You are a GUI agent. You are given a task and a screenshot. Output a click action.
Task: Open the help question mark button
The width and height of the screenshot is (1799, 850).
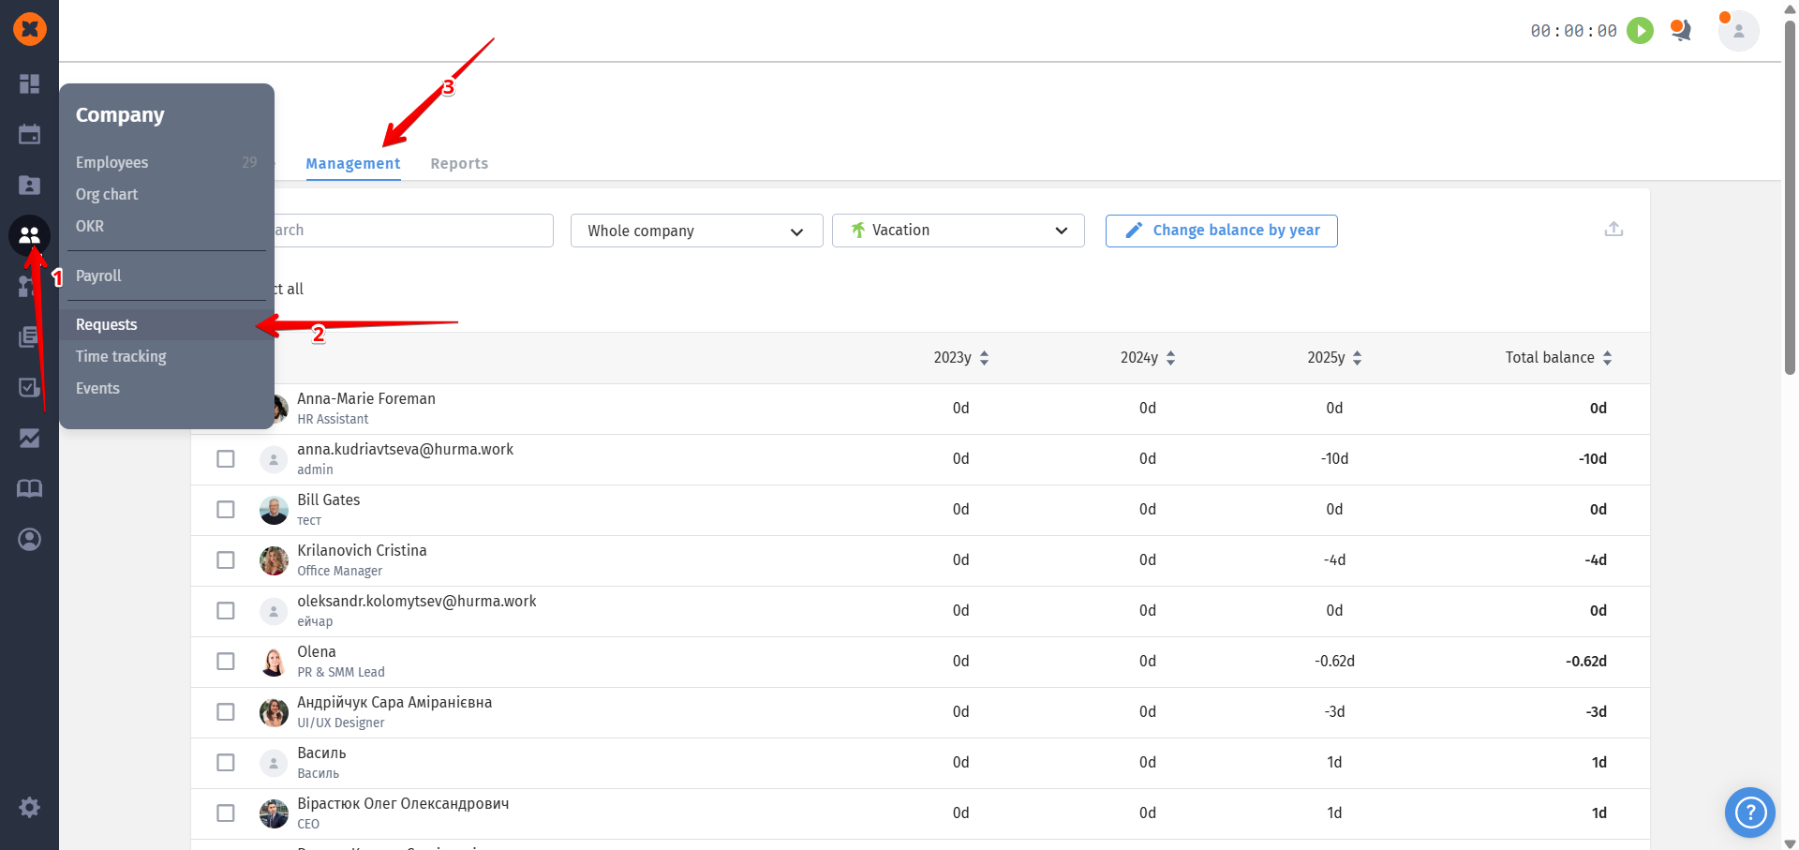(x=1750, y=813)
